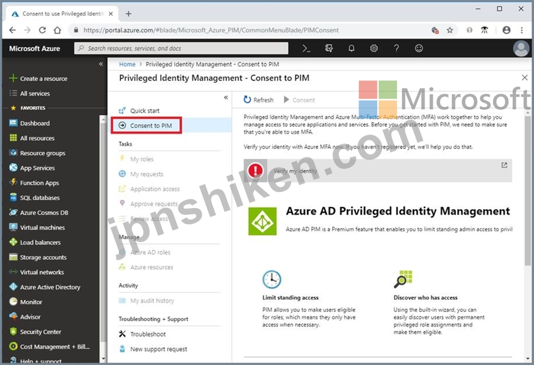Screen dimensions: 534x365
Task: Click the main content vertical scrollbar
Action: click(527, 190)
